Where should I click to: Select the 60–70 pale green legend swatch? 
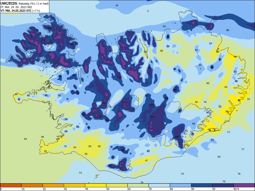coord(138,185)
